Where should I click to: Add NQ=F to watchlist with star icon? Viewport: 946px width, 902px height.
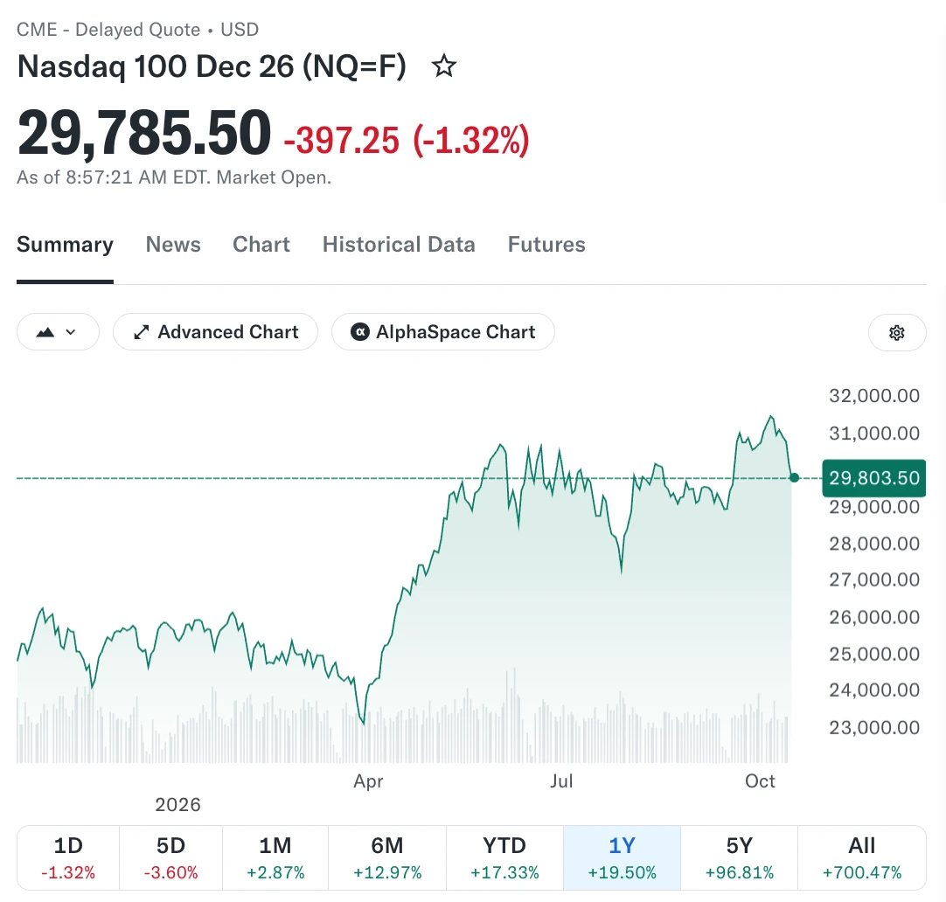coord(444,66)
